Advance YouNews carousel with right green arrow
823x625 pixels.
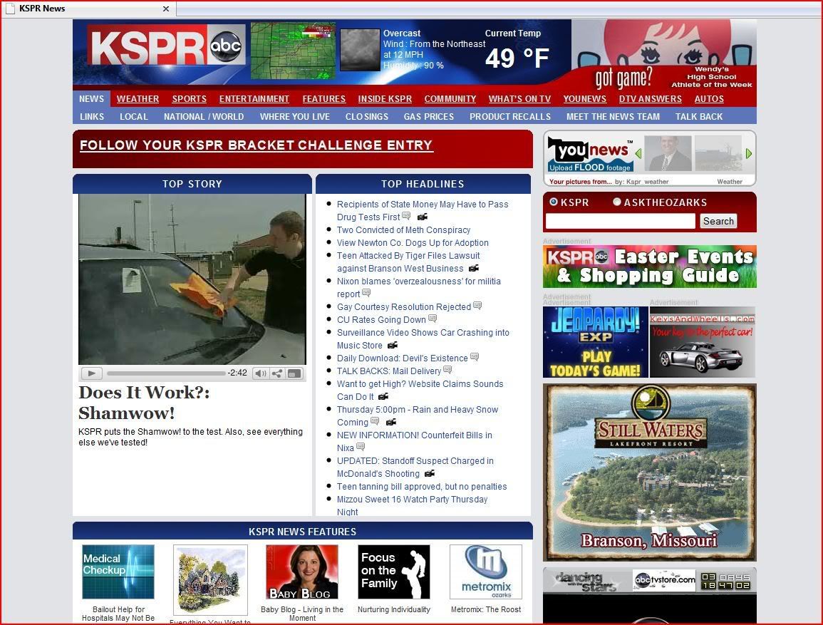(749, 153)
